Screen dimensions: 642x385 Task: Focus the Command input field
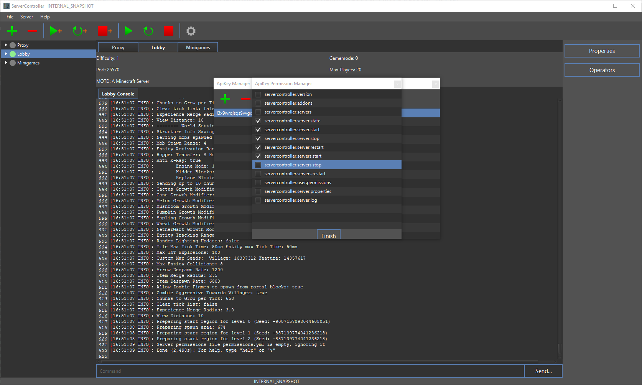[310, 371]
